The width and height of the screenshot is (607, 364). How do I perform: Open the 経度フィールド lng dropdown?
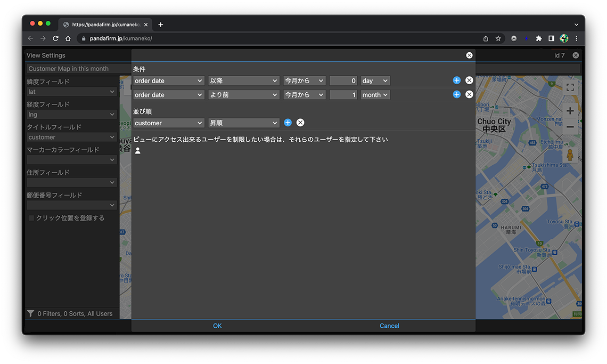72,115
